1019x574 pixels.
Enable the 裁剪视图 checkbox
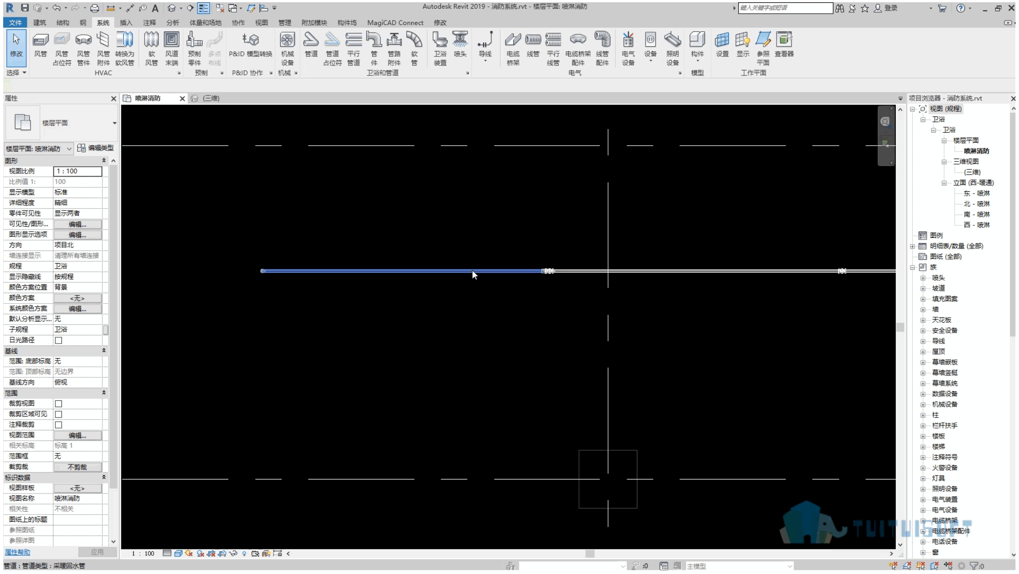tap(58, 404)
